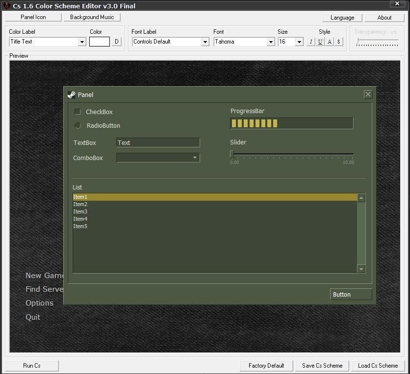Image resolution: width=410 pixels, height=374 pixels.
Task: Tick the CheckBox in the preview panel
Action: pos(77,112)
